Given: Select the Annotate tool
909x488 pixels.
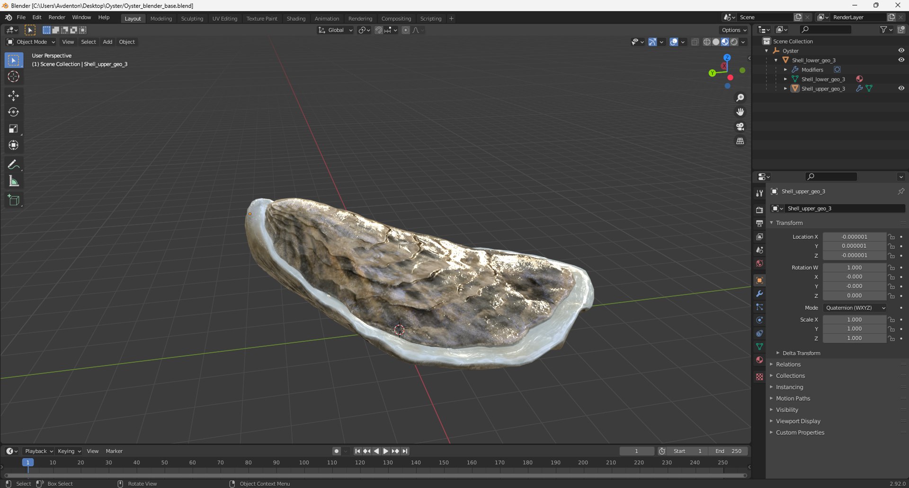Looking at the screenshot, I should (13, 165).
